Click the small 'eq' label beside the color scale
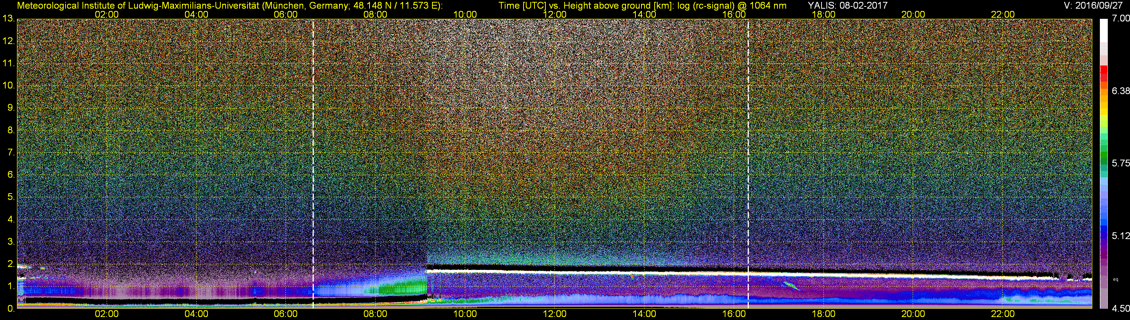Viewport: 1130px width, 320px height. click(x=1116, y=279)
